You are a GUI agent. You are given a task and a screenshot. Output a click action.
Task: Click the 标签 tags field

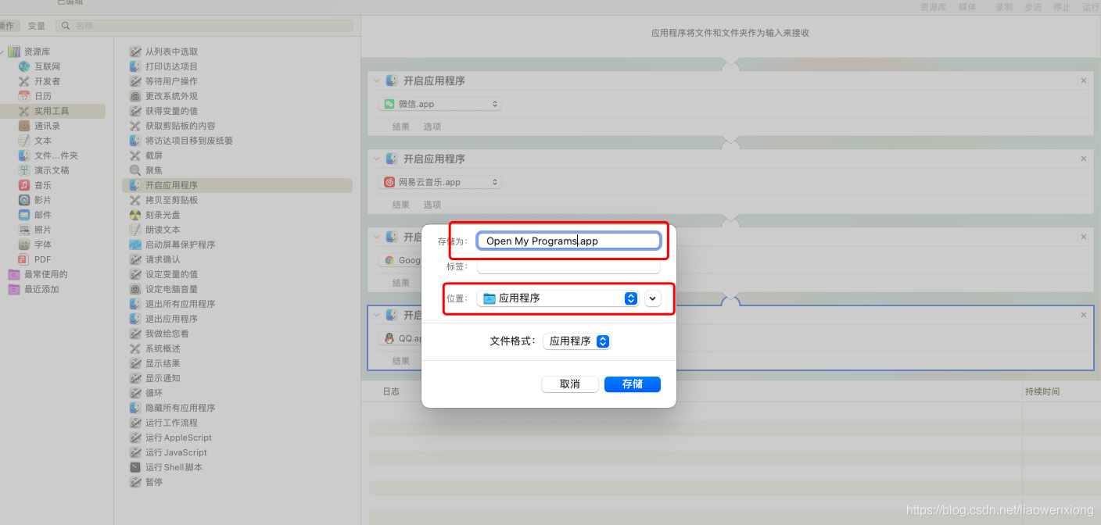click(569, 266)
